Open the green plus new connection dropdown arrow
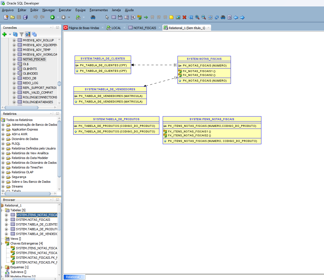The height and width of the screenshot is (280, 324). tap(10, 34)
